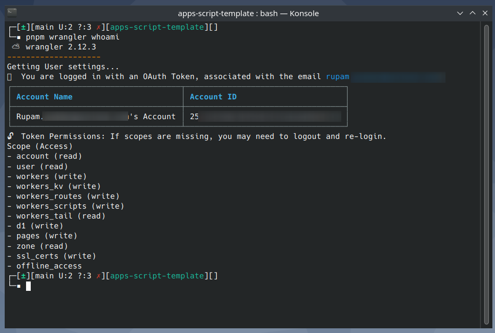Click the 'workers_scripts (write)' scope line
Viewport: 495px width, 333px height.
(66, 206)
